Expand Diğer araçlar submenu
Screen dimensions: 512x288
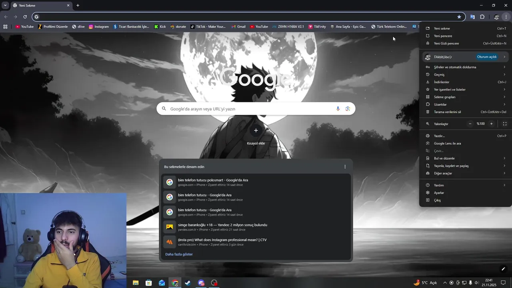pos(466,173)
